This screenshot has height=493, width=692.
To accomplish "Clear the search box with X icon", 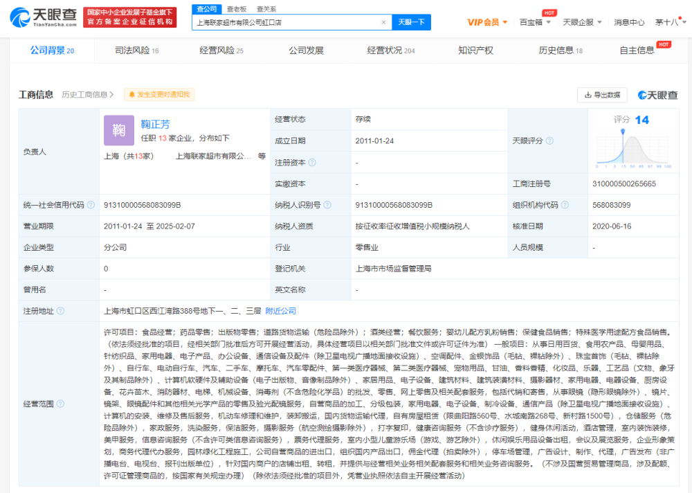I will coord(383,22).
